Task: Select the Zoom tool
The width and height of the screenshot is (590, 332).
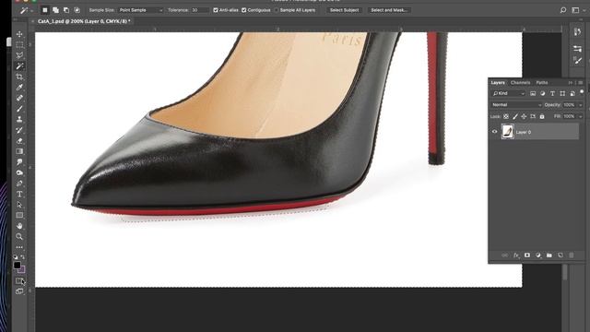Action: pyautogui.click(x=19, y=237)
